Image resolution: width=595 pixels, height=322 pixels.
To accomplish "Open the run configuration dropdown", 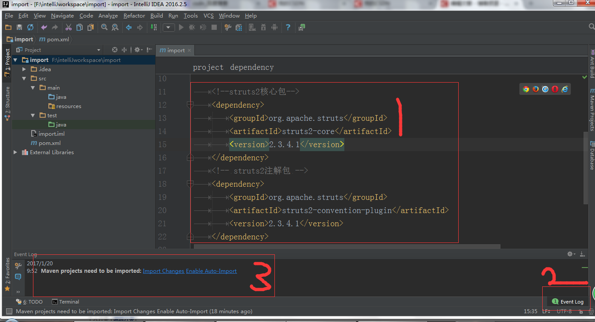I will 169,27.
